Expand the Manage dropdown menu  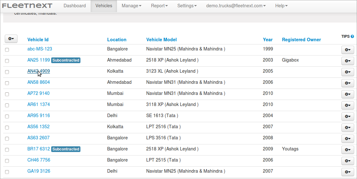pos(131,6)
